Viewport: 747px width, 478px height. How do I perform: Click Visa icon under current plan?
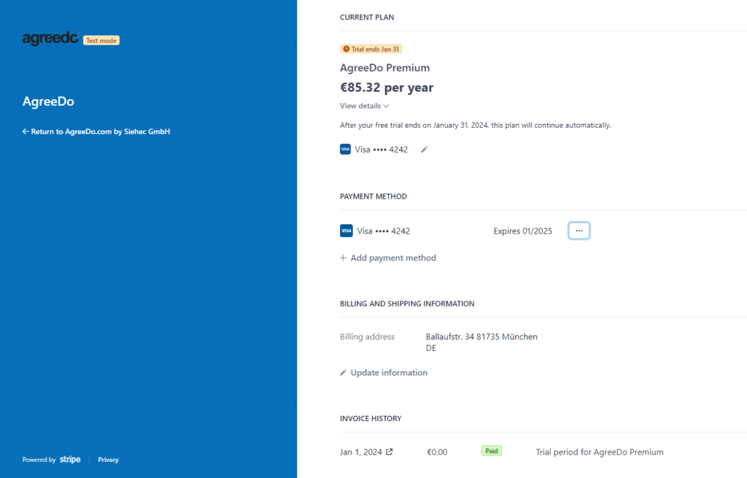coord(345,149)
